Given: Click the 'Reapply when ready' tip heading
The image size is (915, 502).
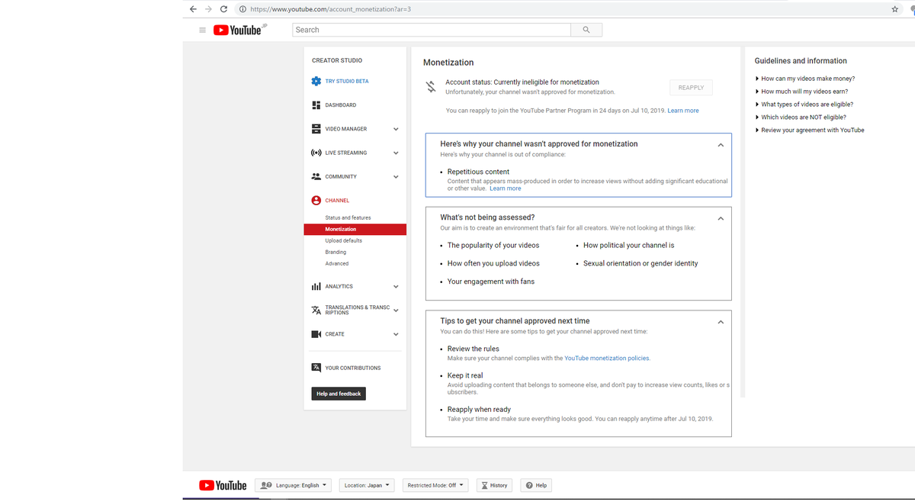Looking at the screenshot, I should (479, 410).
